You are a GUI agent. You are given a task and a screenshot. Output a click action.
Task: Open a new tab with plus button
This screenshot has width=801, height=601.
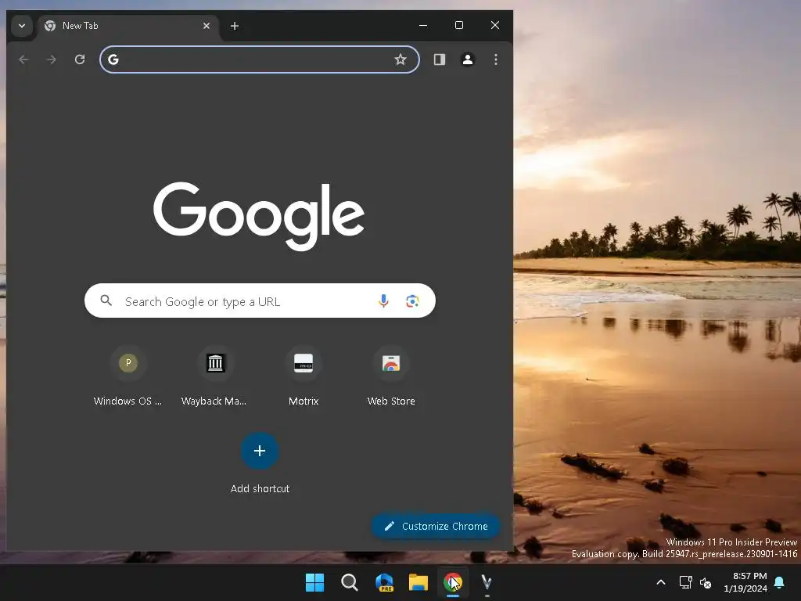click(235, 26)
